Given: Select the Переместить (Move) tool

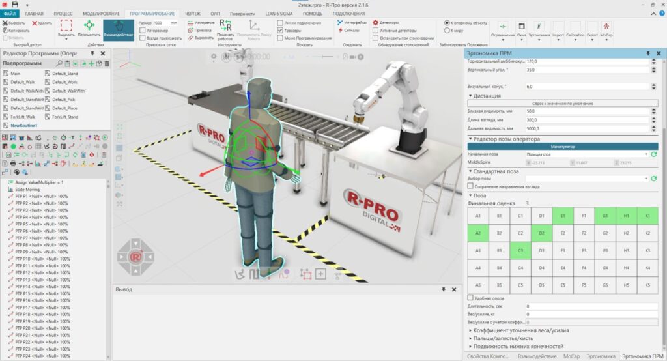Looking at the screenshot, I should pos(89,29).
